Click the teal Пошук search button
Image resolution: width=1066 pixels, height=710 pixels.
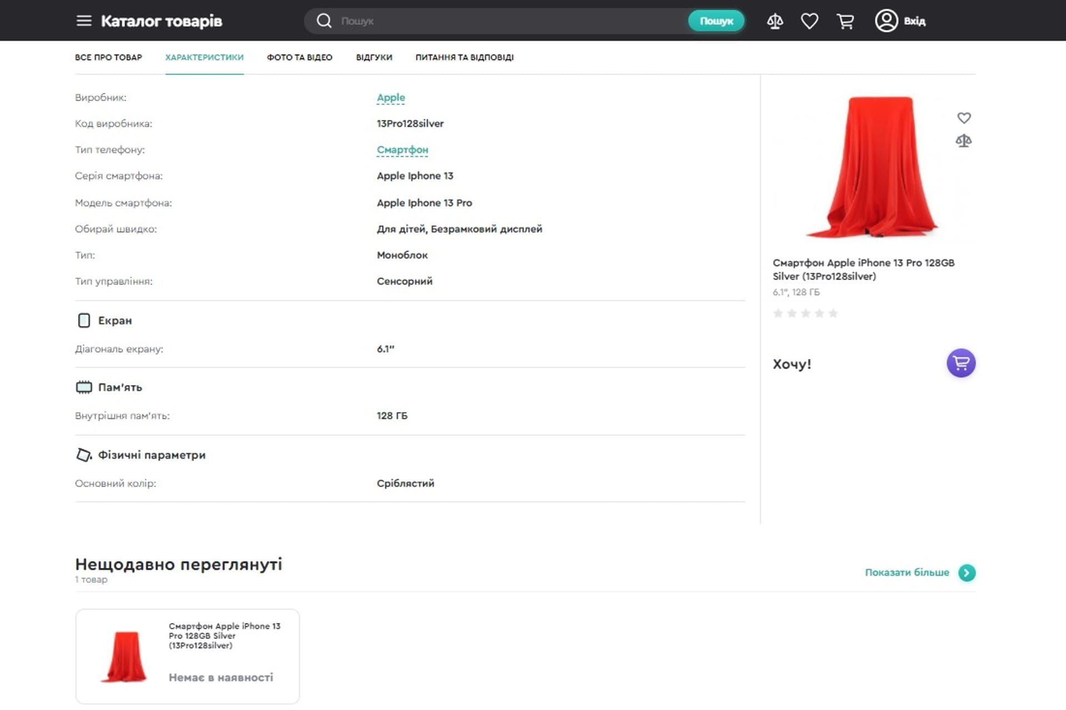pos(716,21)
